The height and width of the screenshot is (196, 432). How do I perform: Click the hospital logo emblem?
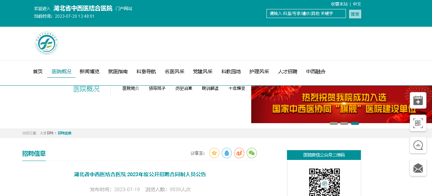(46, 44)
